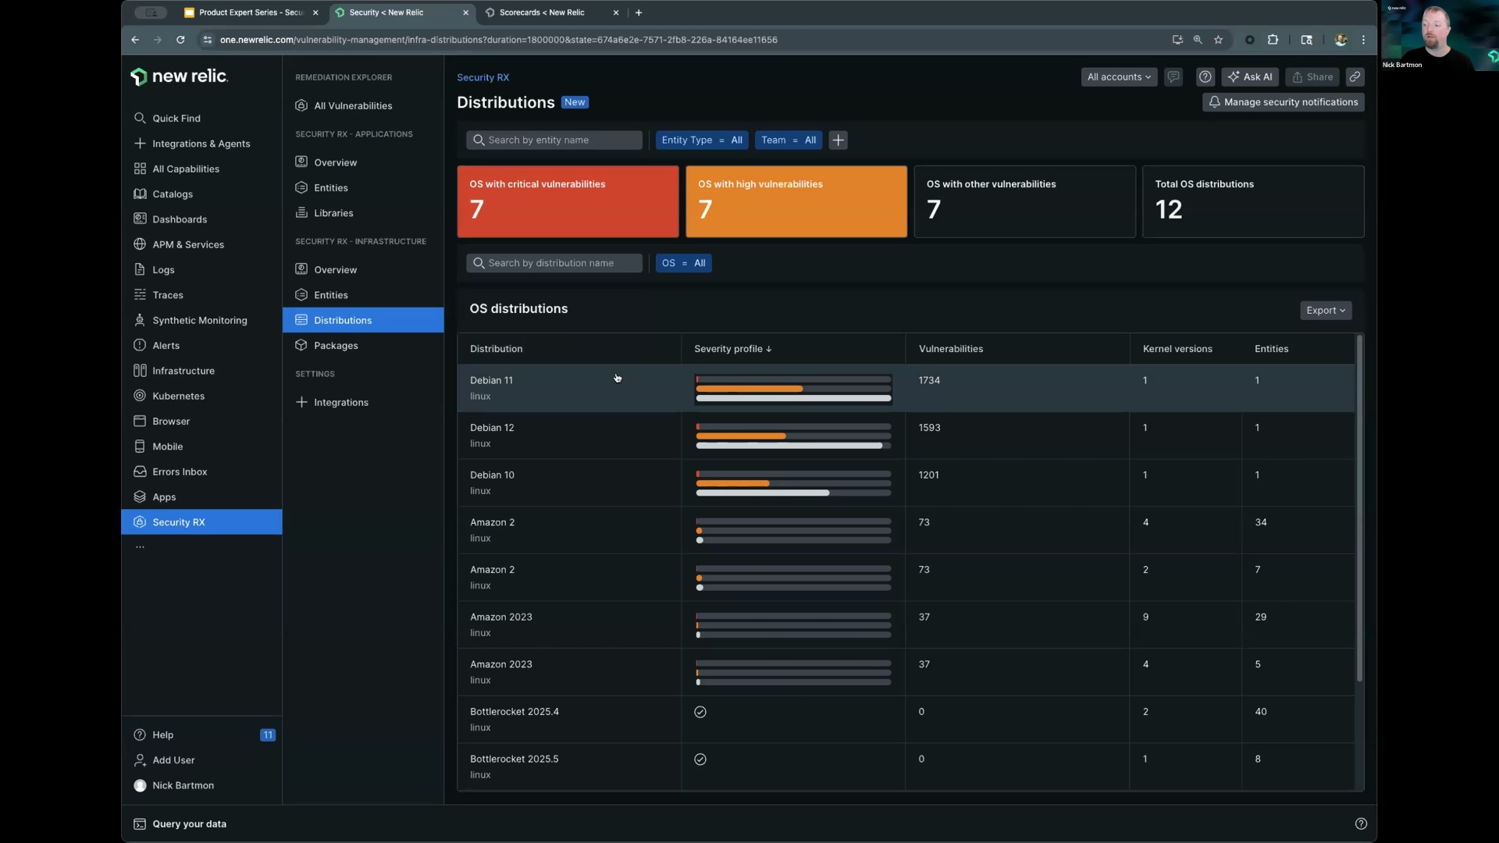1499x843 pixels.
Task: Open Packages under Infrastructure
Action: pyautogui.click(x=335, y=346)
